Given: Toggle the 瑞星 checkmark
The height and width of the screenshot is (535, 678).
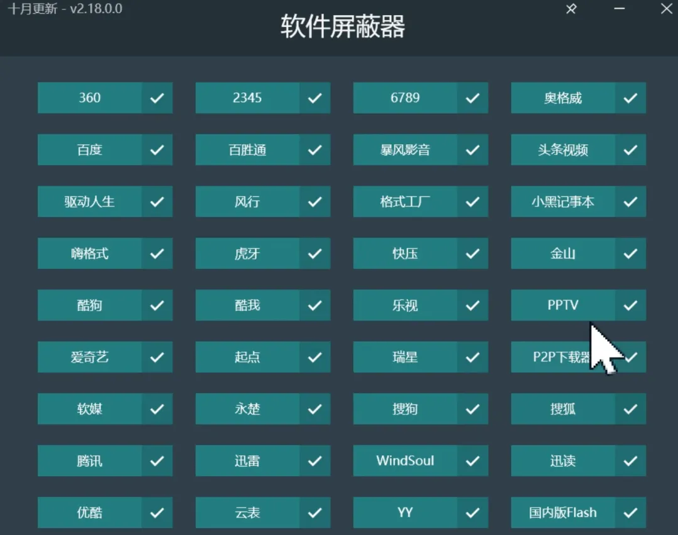Looking at the screenshot, I should (x=473, y=358).
